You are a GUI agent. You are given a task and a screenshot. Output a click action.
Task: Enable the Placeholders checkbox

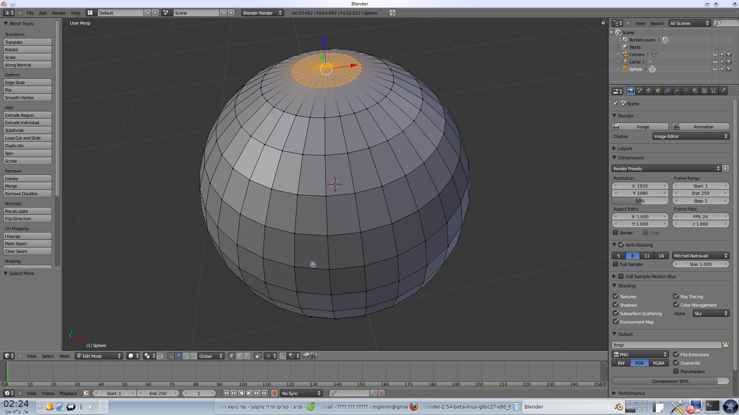[x=676, y=371]
